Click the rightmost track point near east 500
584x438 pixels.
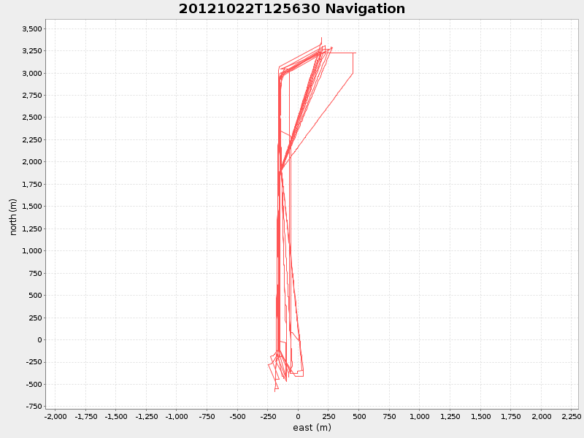[x=356, y=53]
